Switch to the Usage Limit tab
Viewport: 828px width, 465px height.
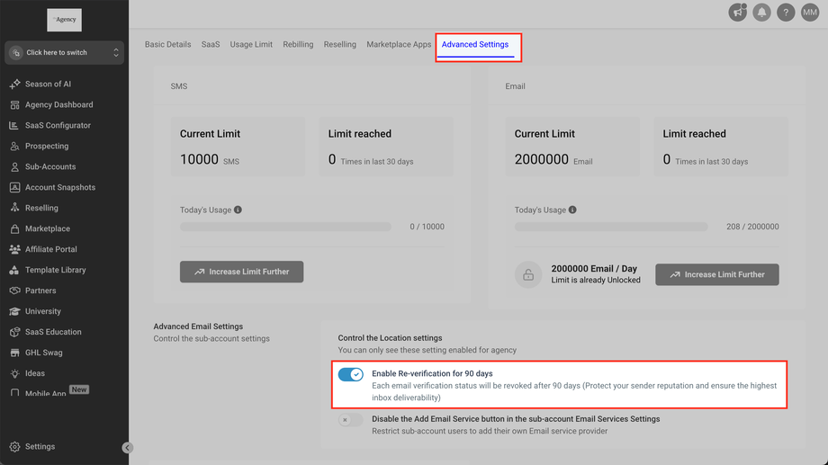(x=251, y=44)
